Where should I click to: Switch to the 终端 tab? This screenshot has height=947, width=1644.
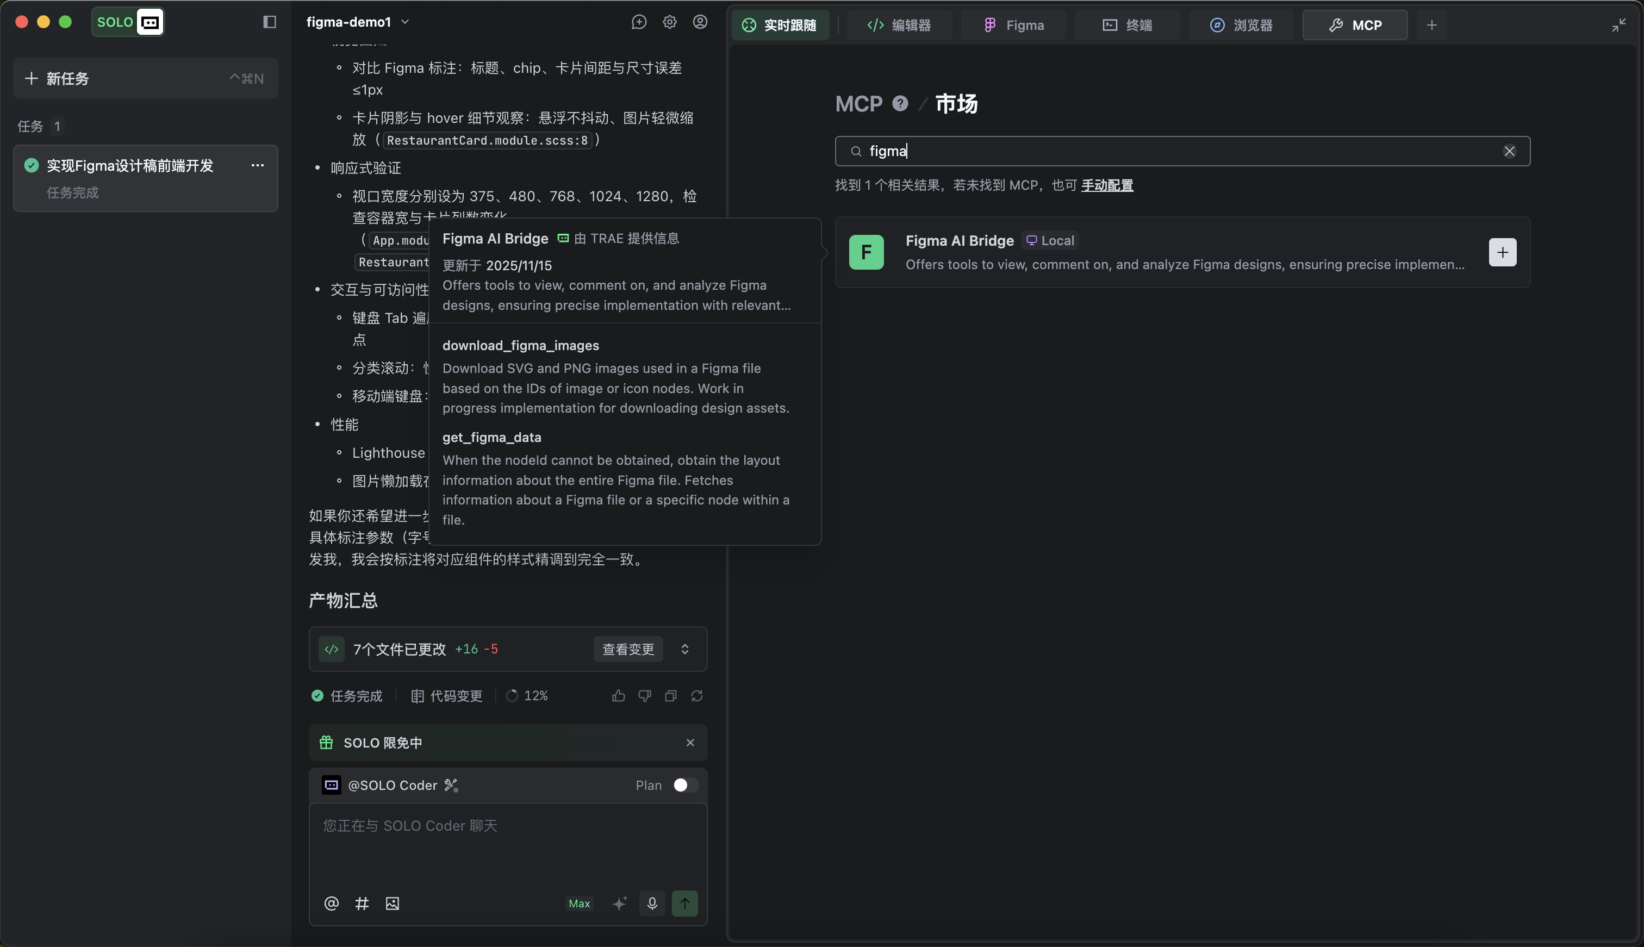click(1127, 26)
